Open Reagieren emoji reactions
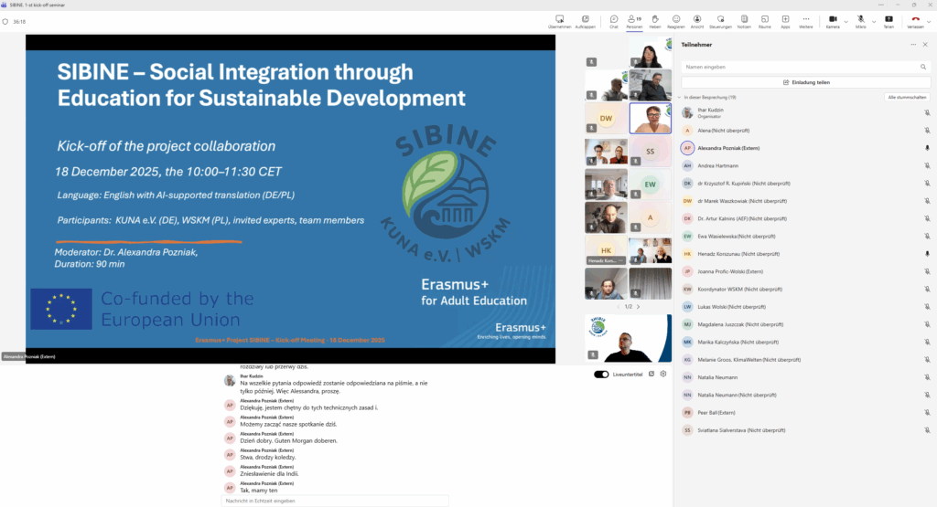937x507 pixels. [x=676, y=20]
